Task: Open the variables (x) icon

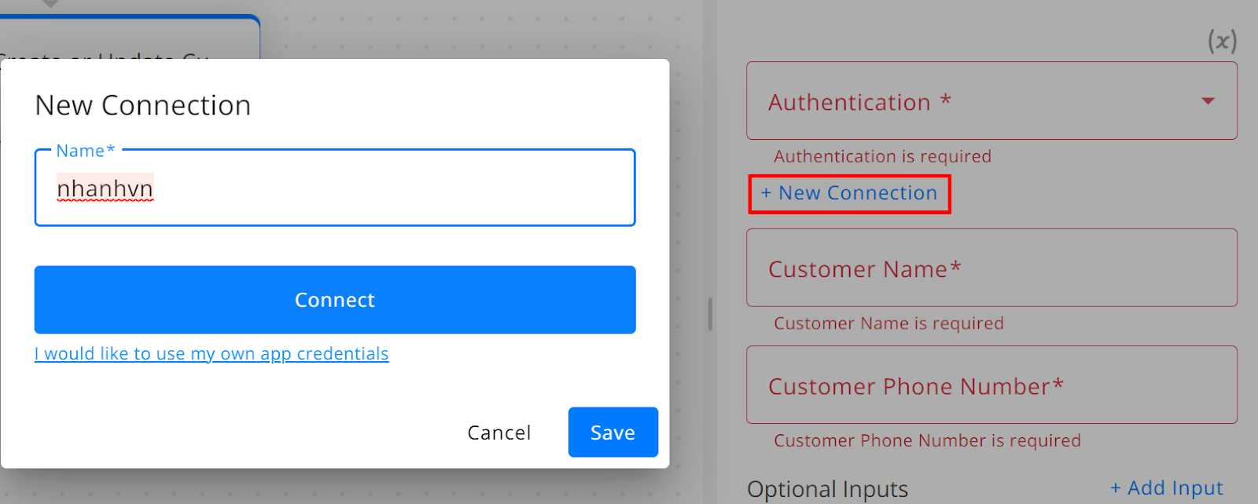Action: 1223,41
